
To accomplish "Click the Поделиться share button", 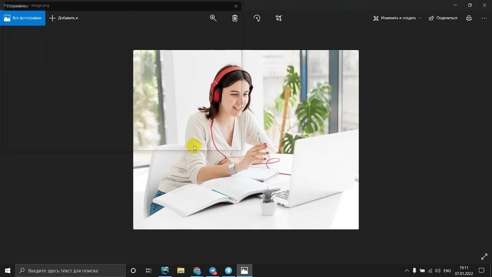I will pyautogui.click(x=443, y=18).
